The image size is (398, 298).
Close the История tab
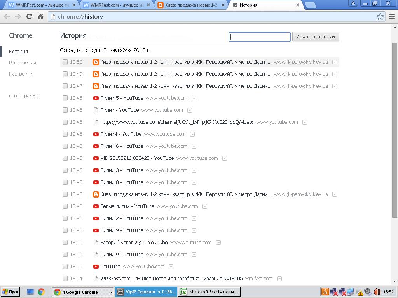[297, 5]
